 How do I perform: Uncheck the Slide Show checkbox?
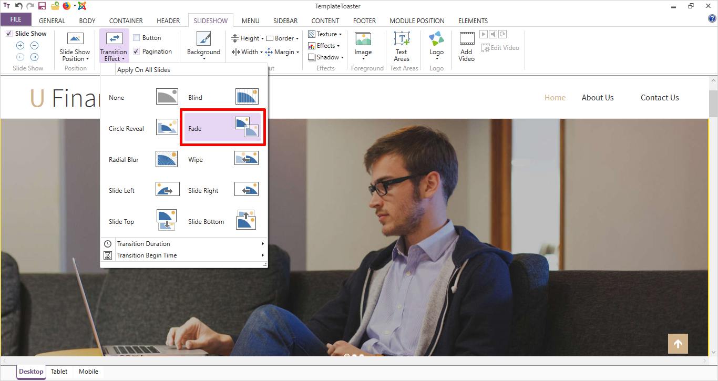pyautogui.click(x=9, y=34)
